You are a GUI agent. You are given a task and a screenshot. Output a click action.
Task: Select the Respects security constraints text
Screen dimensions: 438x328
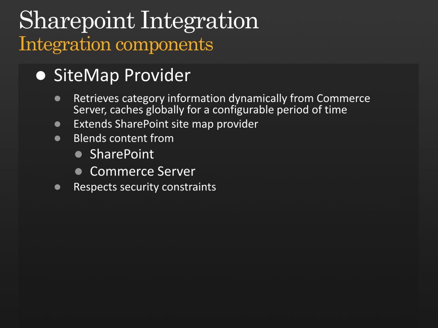[x=145, y=187]
